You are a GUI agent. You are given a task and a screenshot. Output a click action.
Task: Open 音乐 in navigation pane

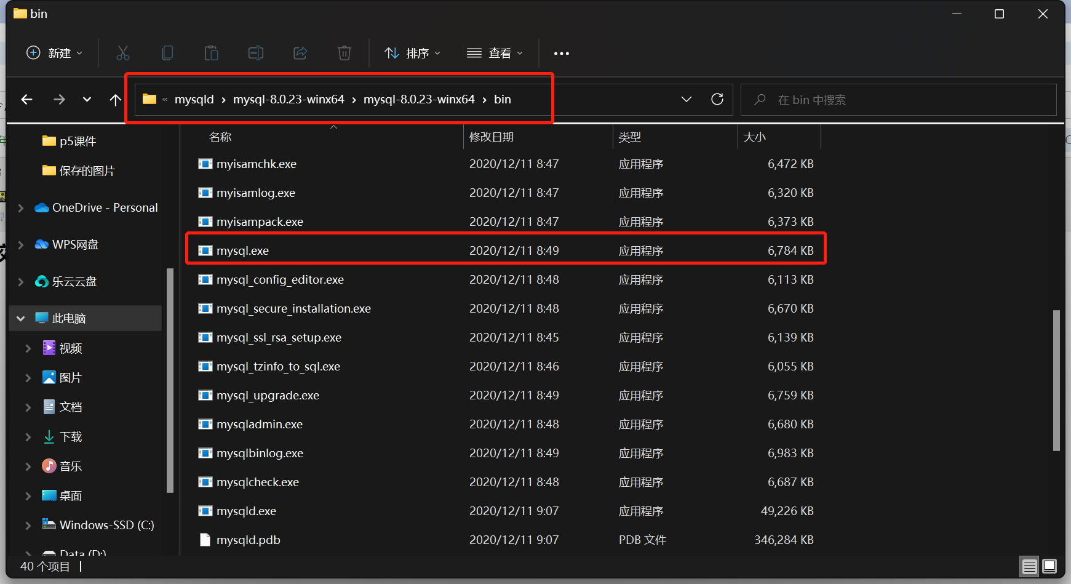click(71, 466)
